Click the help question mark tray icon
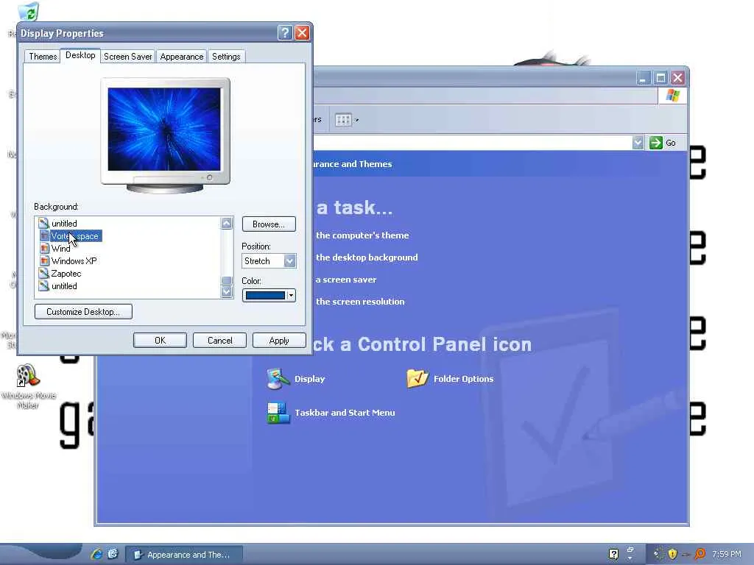Viewport: 754px width, 565px height. click(613, 554)
